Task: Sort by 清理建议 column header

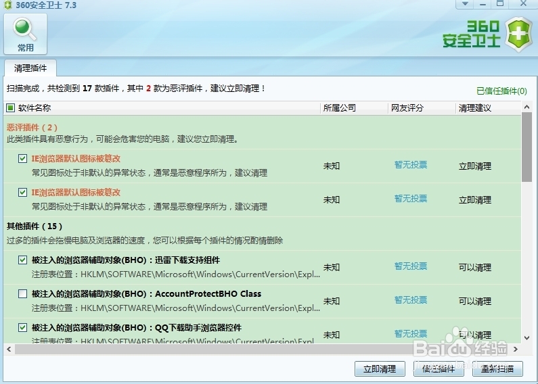Action: [488, 108]
